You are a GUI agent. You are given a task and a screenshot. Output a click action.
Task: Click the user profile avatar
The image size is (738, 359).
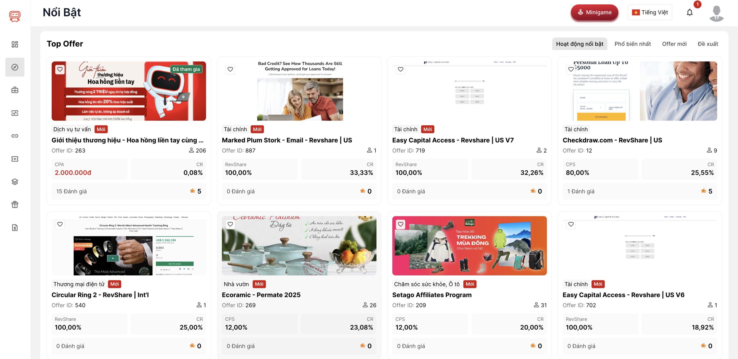click(716, 13)
